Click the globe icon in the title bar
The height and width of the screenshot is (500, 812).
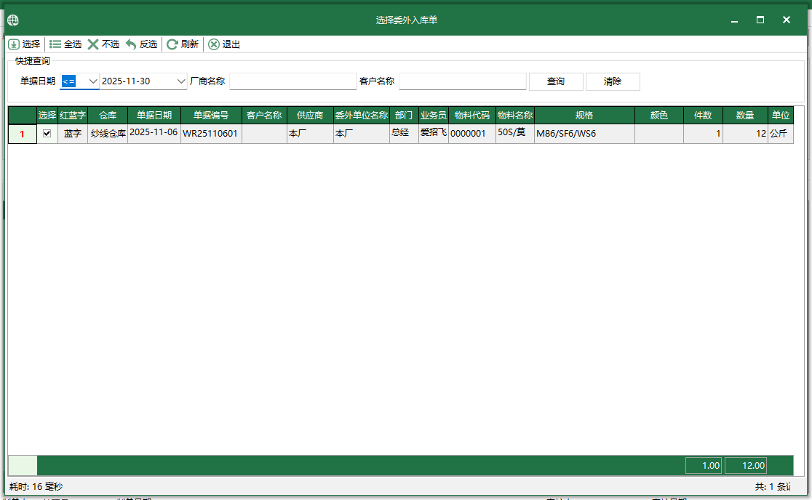12,20
